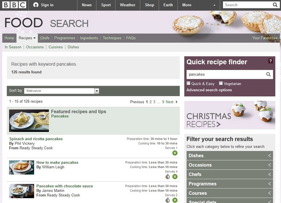
Task: Click the Sign in link
Action: [47, 5]
